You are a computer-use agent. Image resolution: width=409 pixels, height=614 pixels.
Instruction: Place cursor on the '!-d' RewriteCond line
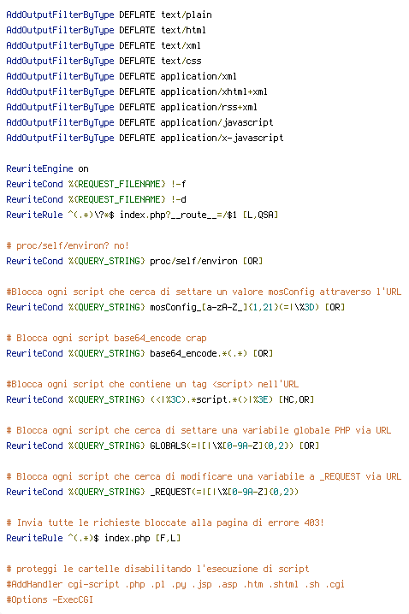(x=96, y=199)
